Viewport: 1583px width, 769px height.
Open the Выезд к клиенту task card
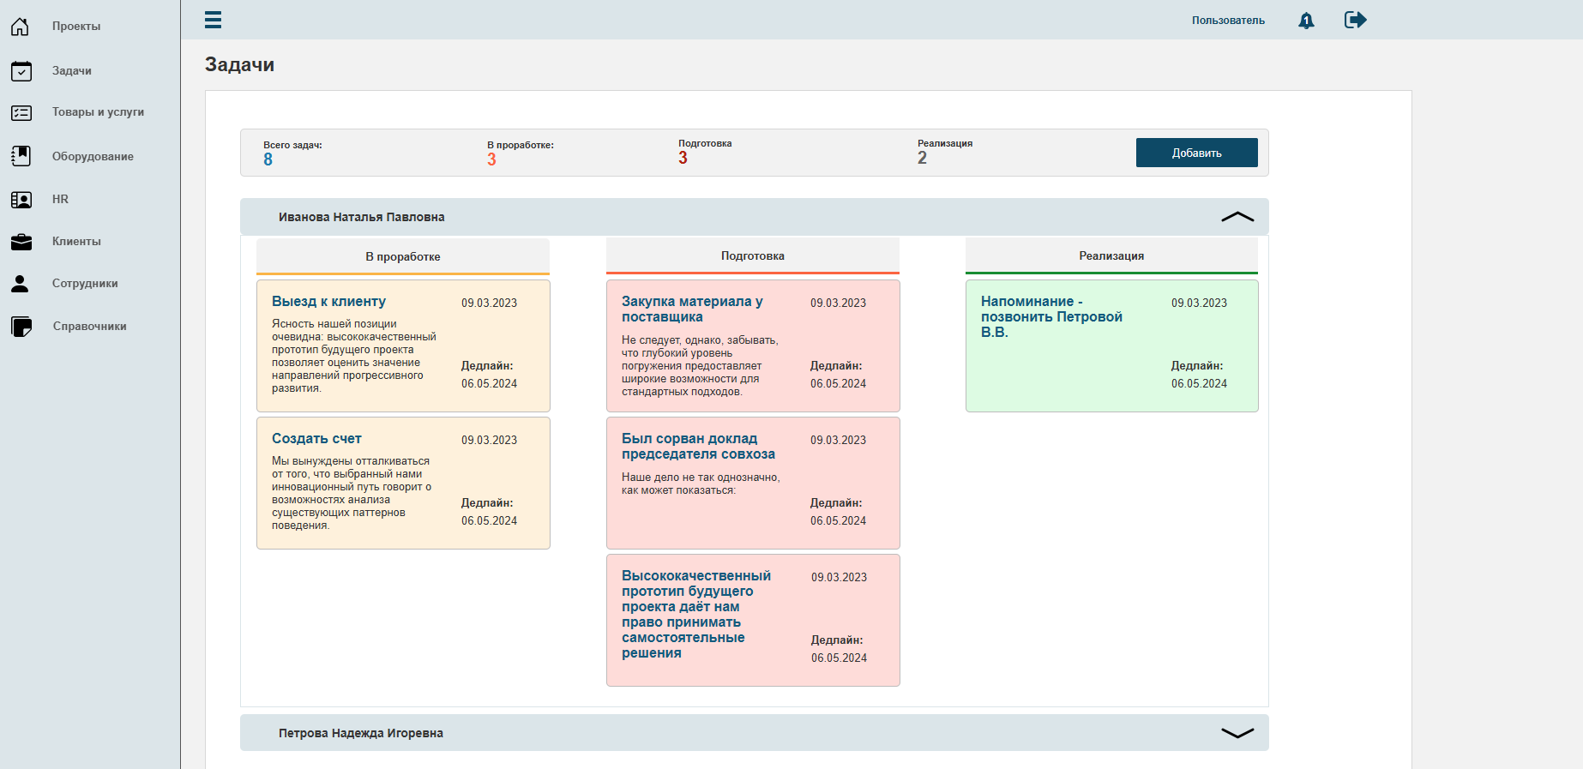pyautogui.click(x=403, y=345)
